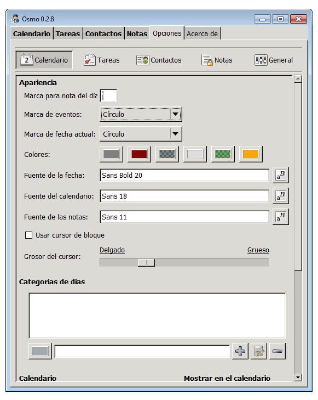Expand the Marca de eventos dropdown
Viewport: 318px width, 400px height.
[x=141, y=114]
